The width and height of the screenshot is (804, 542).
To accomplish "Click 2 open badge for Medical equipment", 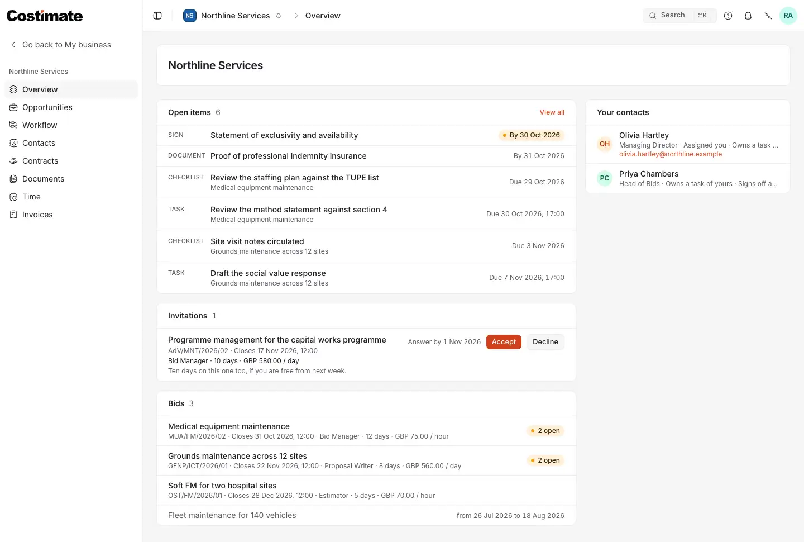I will pos(545,431).
